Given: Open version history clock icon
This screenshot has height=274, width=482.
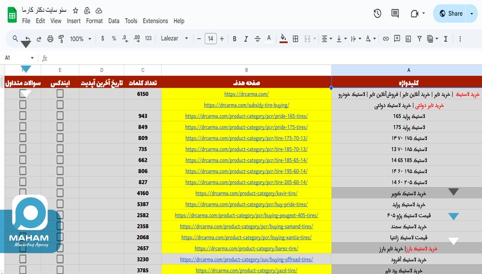Looking at the screenshot, I should pos(377,13).
